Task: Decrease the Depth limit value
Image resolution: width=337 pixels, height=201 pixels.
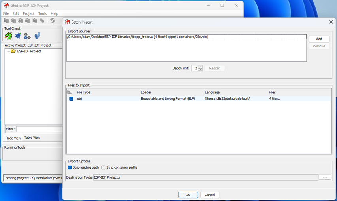Action: 200,70
